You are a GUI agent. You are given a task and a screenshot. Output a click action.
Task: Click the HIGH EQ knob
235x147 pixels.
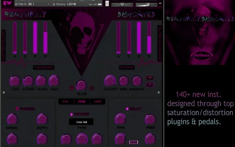pos(54,81)
